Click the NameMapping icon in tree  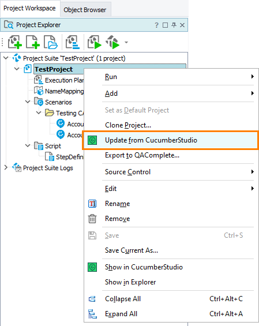39,91
